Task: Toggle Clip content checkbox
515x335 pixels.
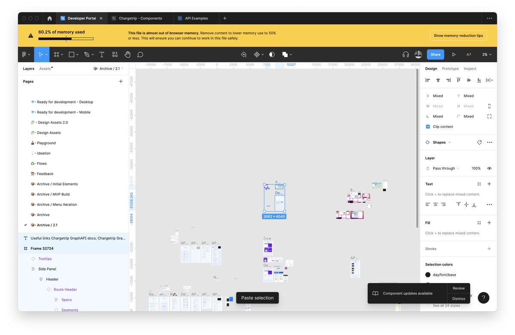Action: (x=428, y=127)
